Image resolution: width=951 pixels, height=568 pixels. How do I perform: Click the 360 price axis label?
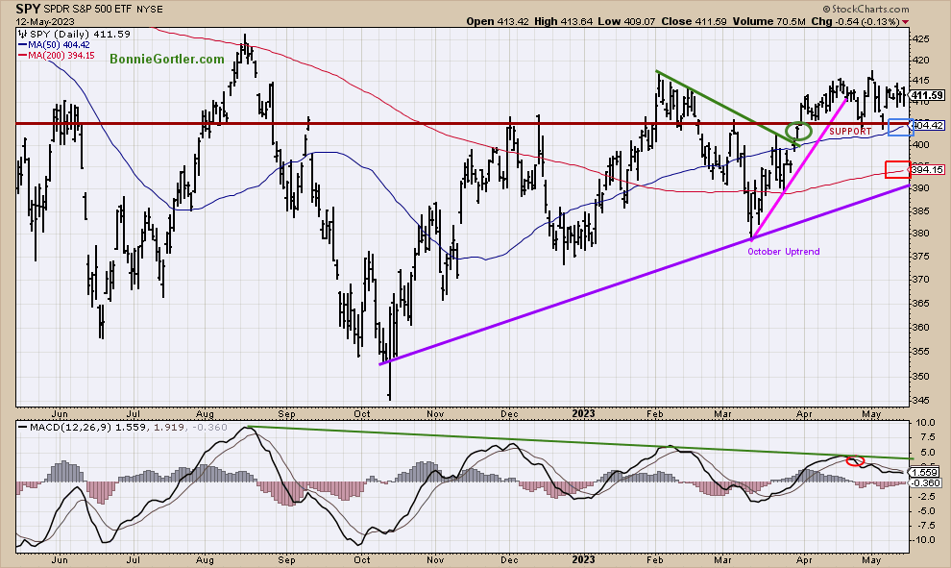pos(920,327)
